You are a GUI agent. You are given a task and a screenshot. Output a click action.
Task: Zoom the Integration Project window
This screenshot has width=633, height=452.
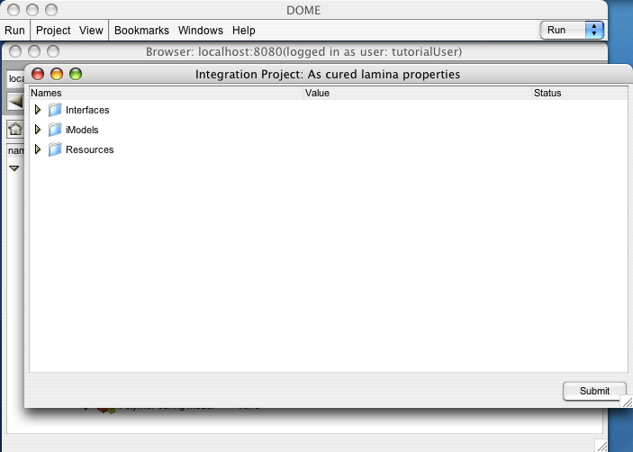(x=76, y=74)
